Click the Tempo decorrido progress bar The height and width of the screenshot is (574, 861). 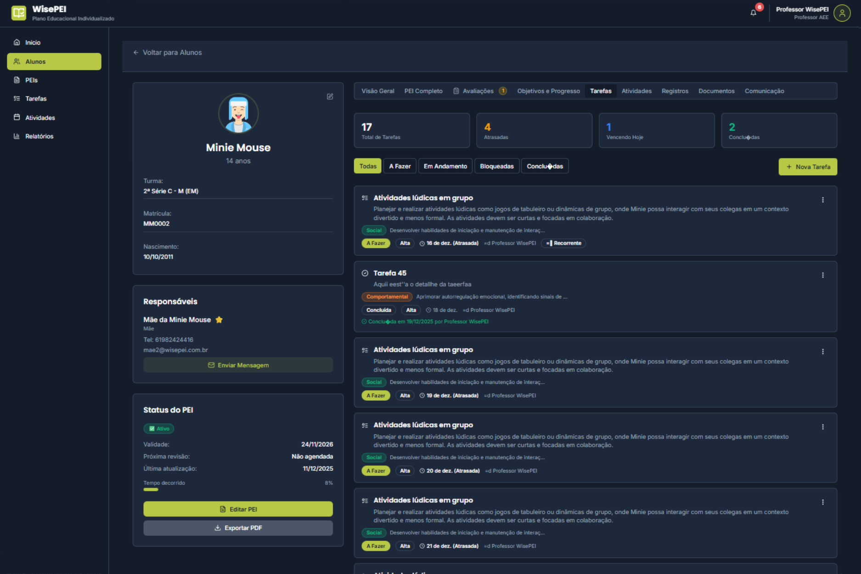[238, 490]
